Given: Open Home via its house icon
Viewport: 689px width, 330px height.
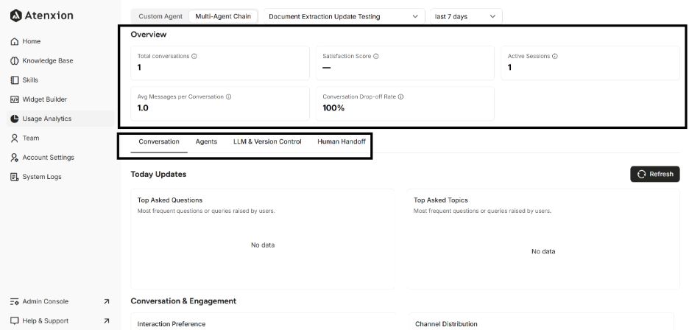Looking at the screenshot, I should click(x=14, y=41).
